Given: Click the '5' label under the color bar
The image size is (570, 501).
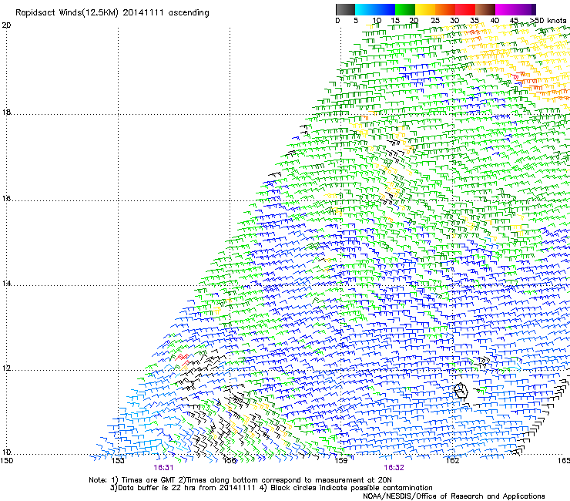Looking at the screenshot, I should (356, 21).
